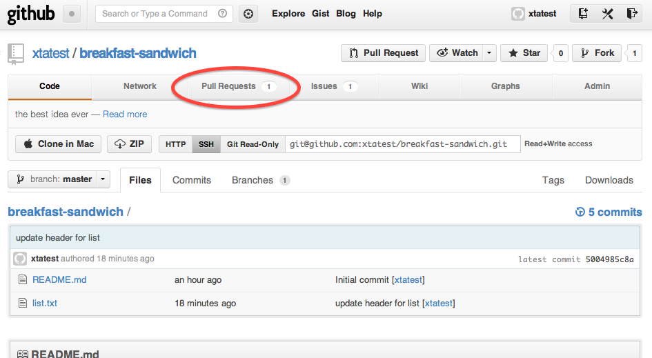This screenshot has width=652, height=358.
Task: Switch to the Commits tab
Action: (192, 180)
